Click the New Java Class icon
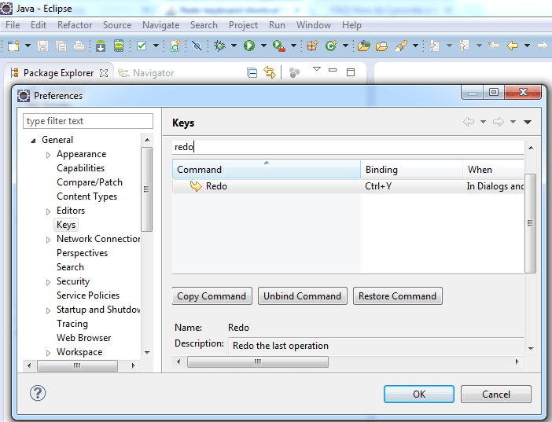 click(x=331, y=46)
